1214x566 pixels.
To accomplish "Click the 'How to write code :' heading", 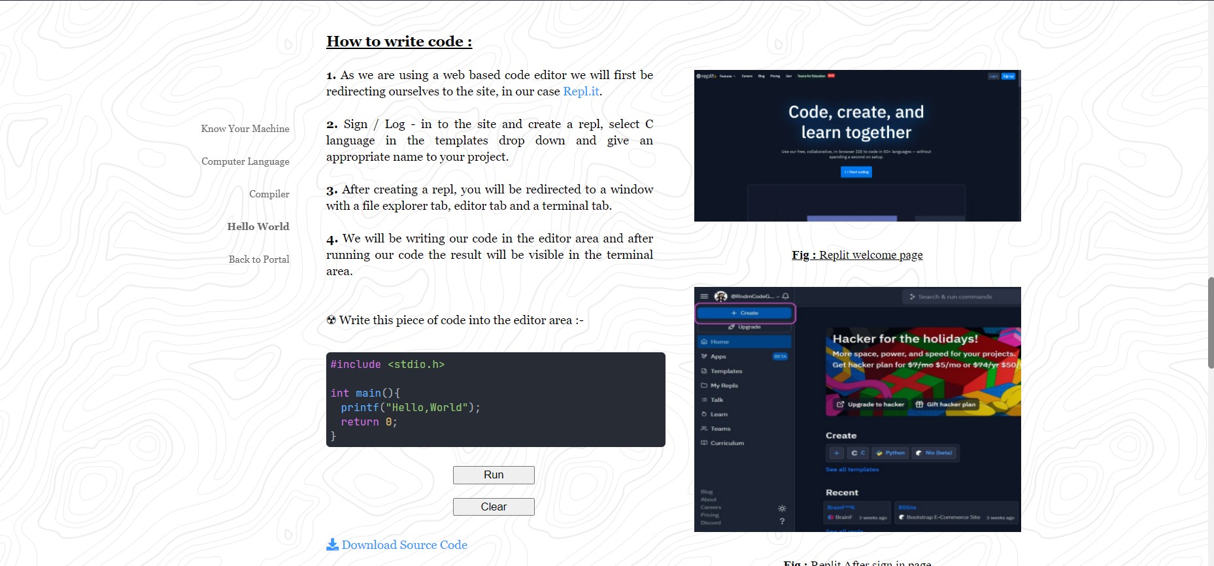I will (x=399, y=42).
